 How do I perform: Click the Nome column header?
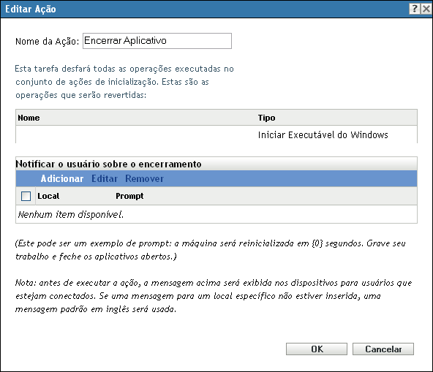[x=29, y=118]
